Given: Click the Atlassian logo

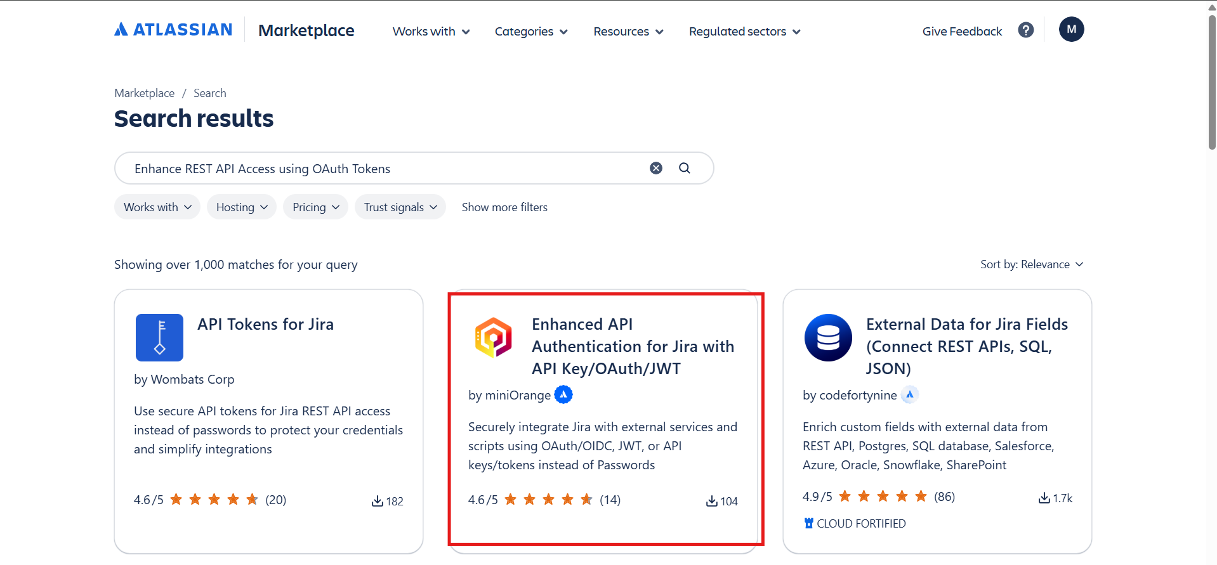Looking at the screenshot, I should 173,30.
